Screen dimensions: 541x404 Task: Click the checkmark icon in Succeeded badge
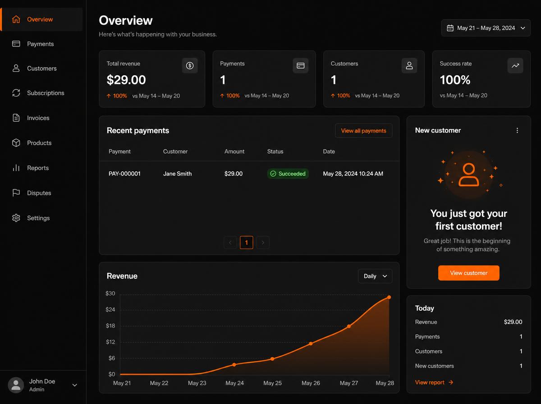point(273,174)
